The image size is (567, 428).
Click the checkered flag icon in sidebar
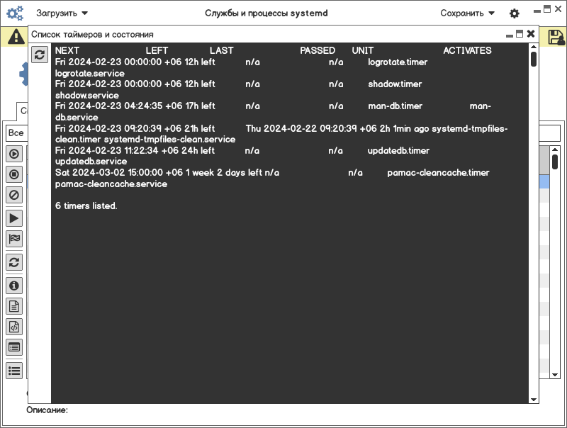14,239
